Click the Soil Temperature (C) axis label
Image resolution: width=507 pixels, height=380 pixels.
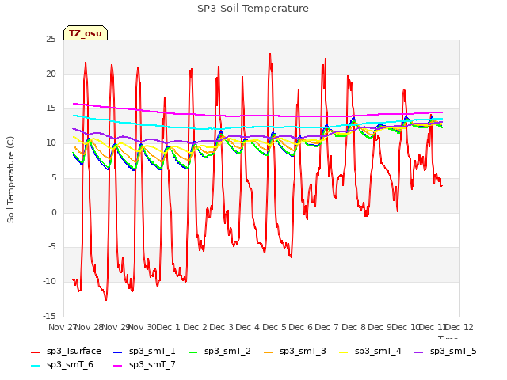(10, 180)
